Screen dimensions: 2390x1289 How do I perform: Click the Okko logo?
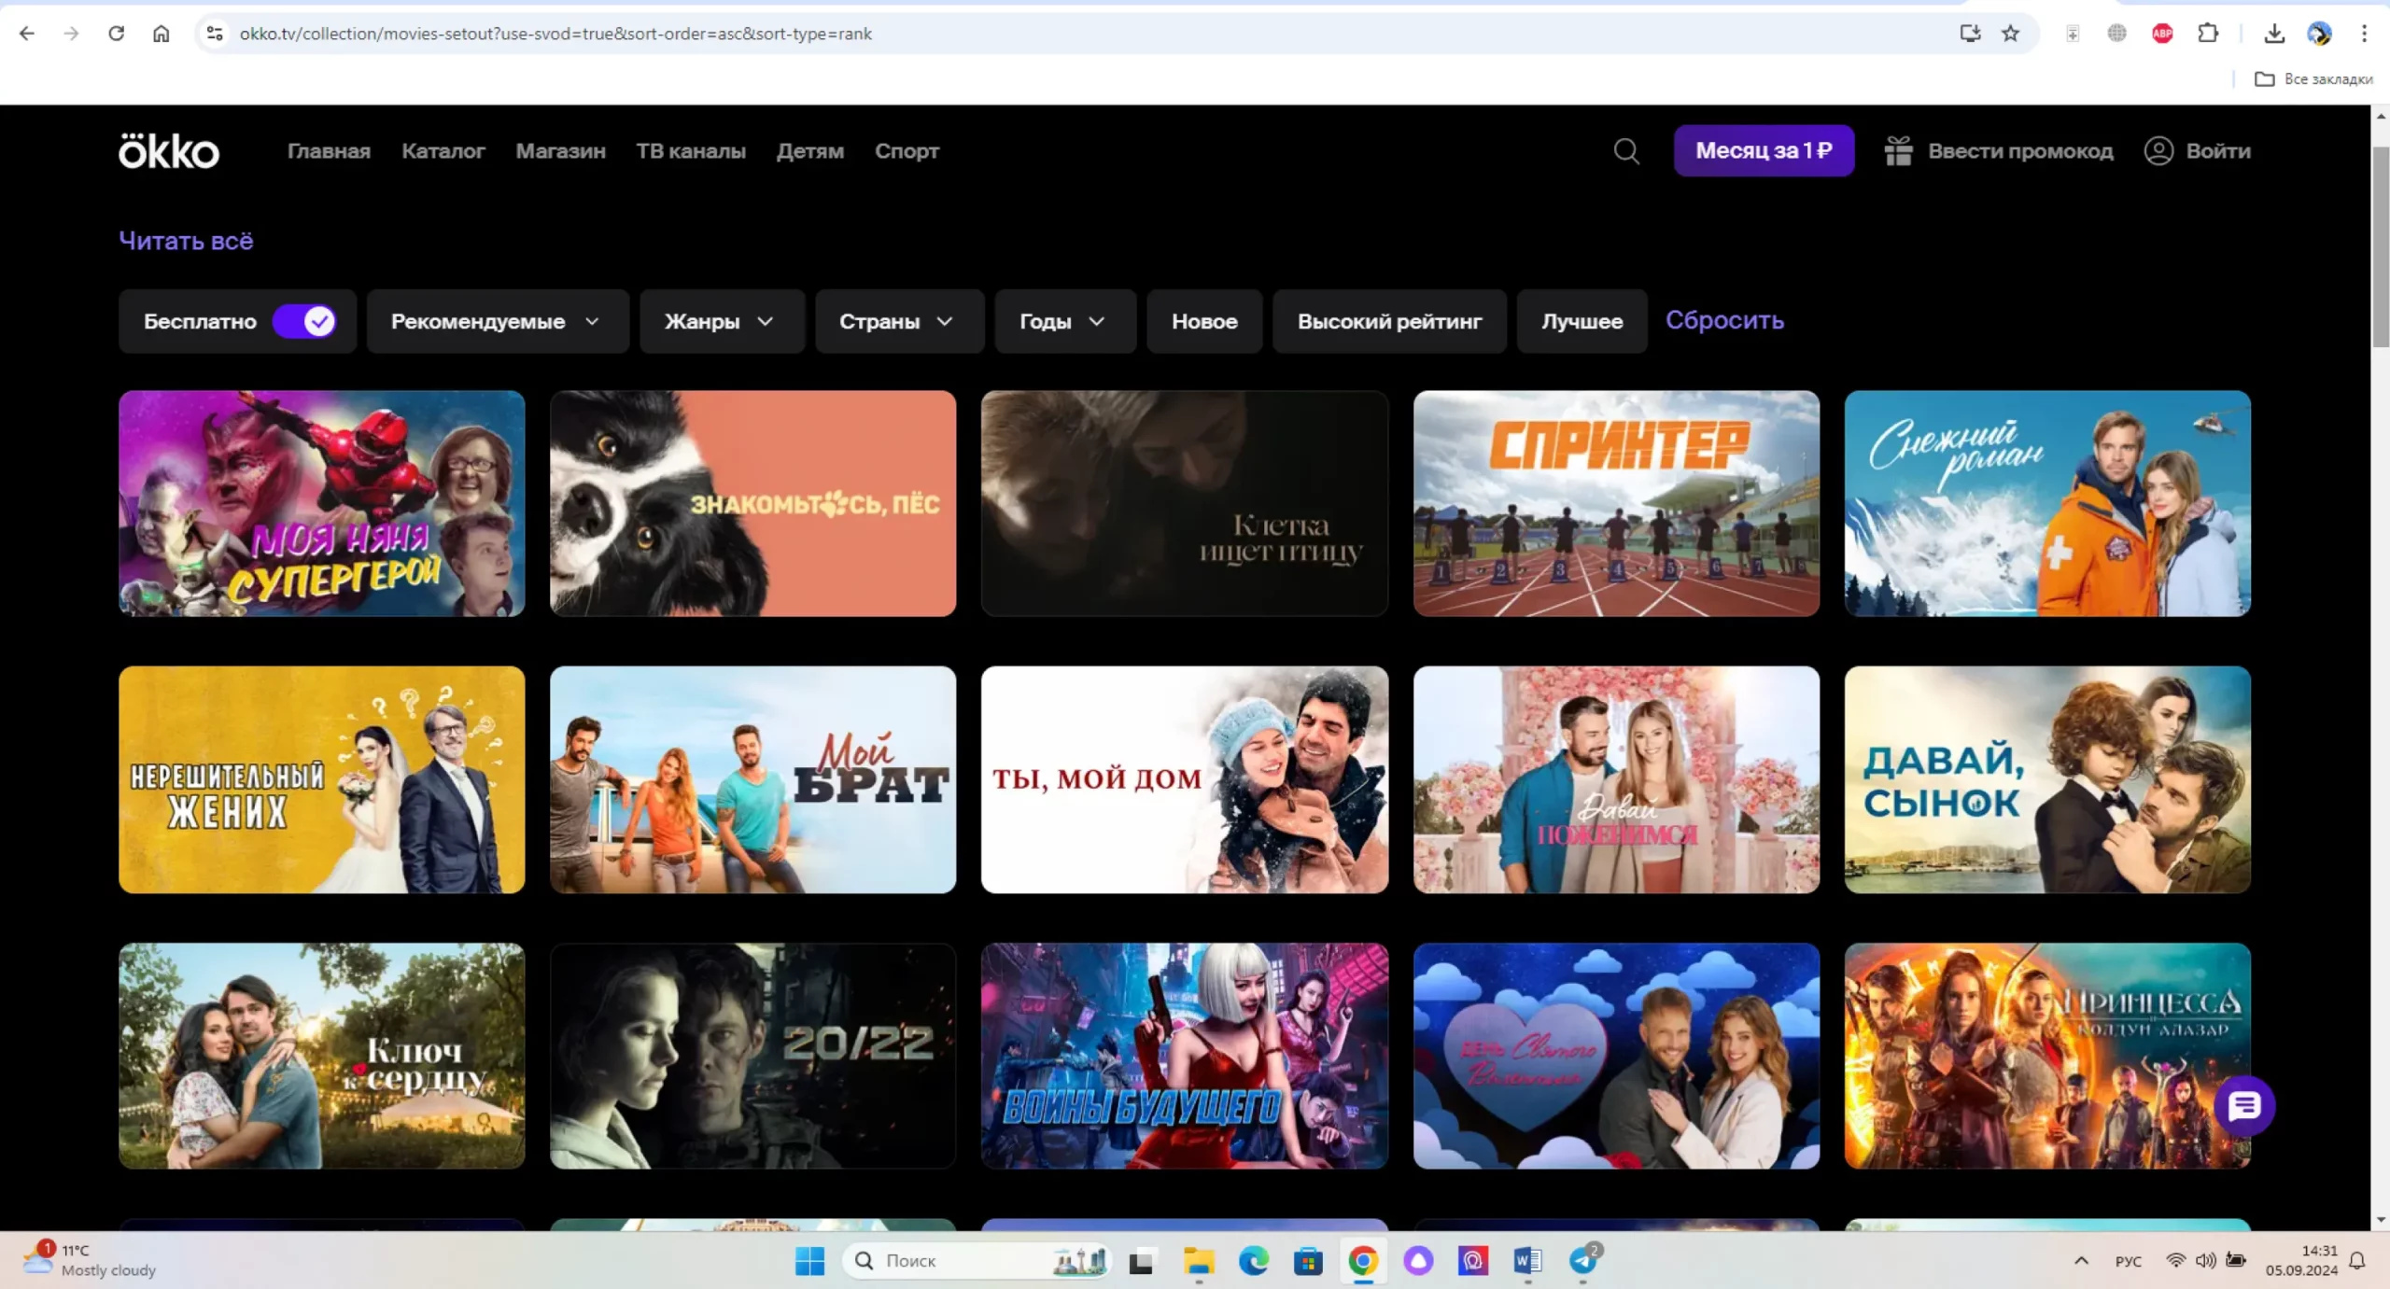tap(169, 151)
